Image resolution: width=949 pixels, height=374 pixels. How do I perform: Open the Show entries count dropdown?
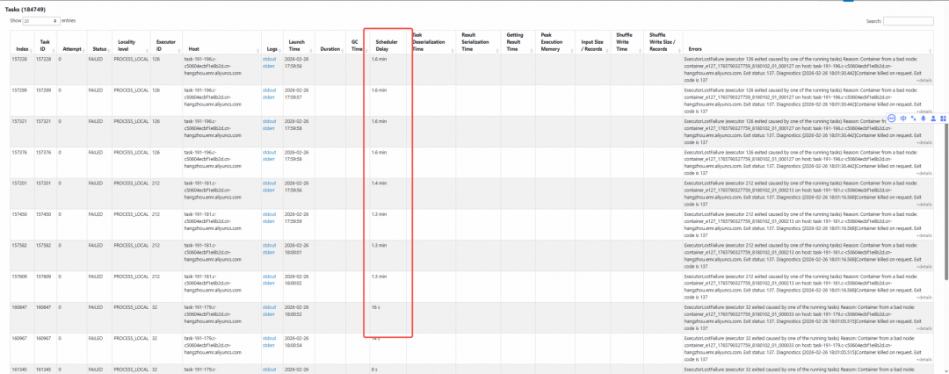[41, 20]
